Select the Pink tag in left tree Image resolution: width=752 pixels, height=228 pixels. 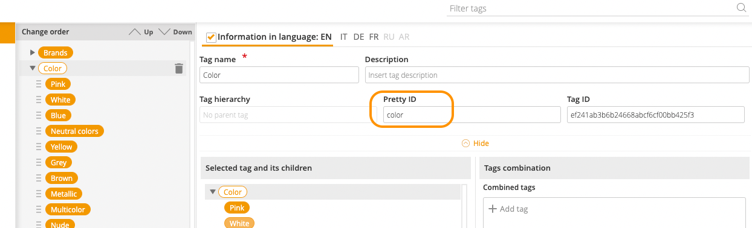tap(58, 84)
